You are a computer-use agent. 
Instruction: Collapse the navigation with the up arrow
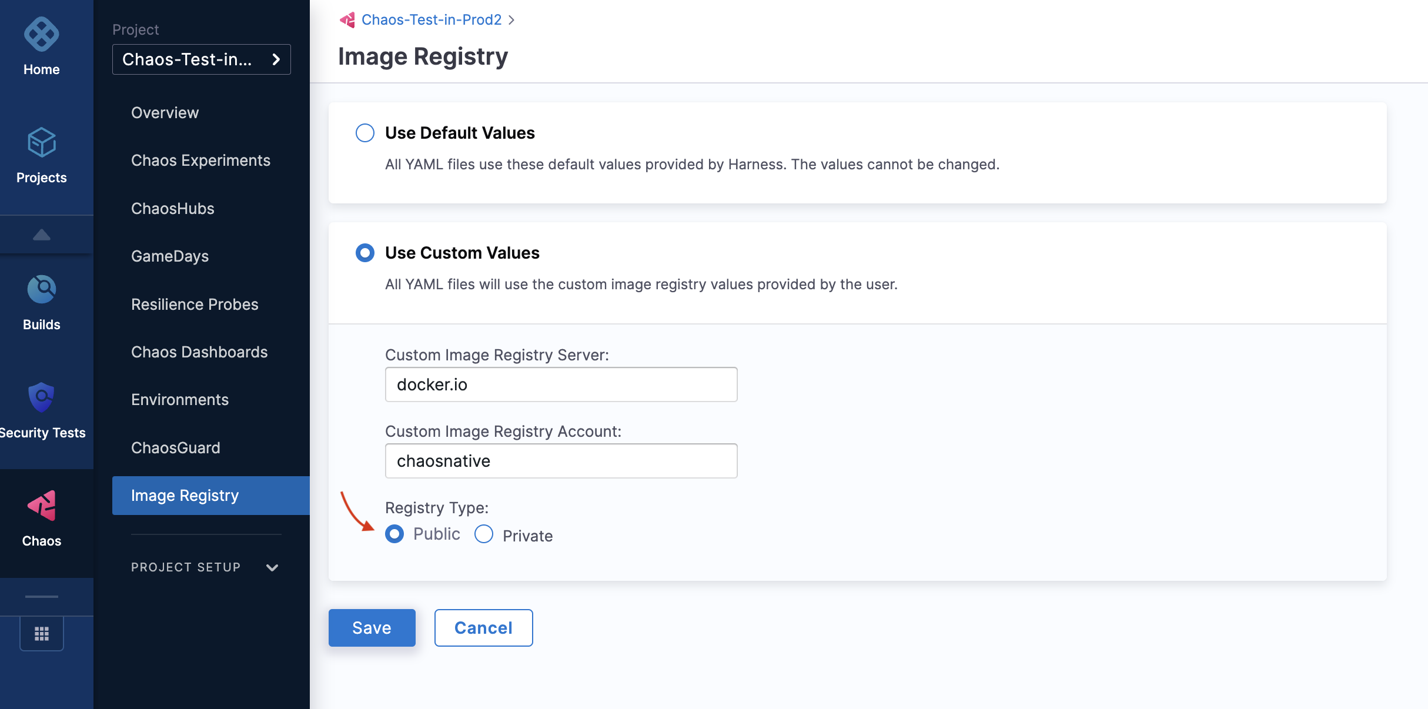(x=41, y=234)
